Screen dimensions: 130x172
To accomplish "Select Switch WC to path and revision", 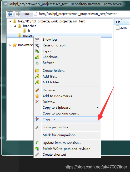I will point(67,149).
